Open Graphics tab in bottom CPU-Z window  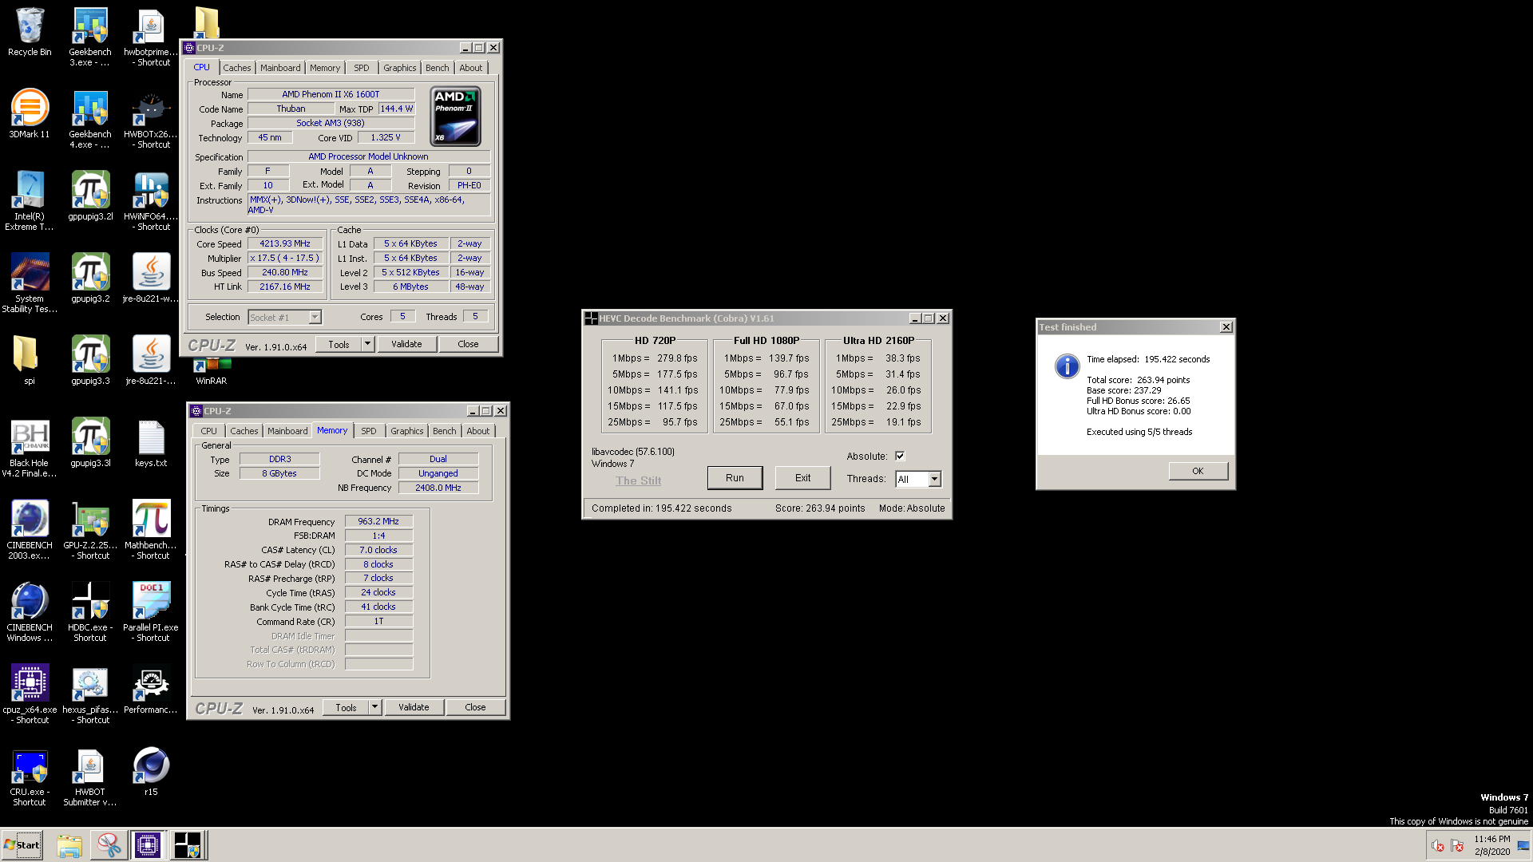click(407, 431)
